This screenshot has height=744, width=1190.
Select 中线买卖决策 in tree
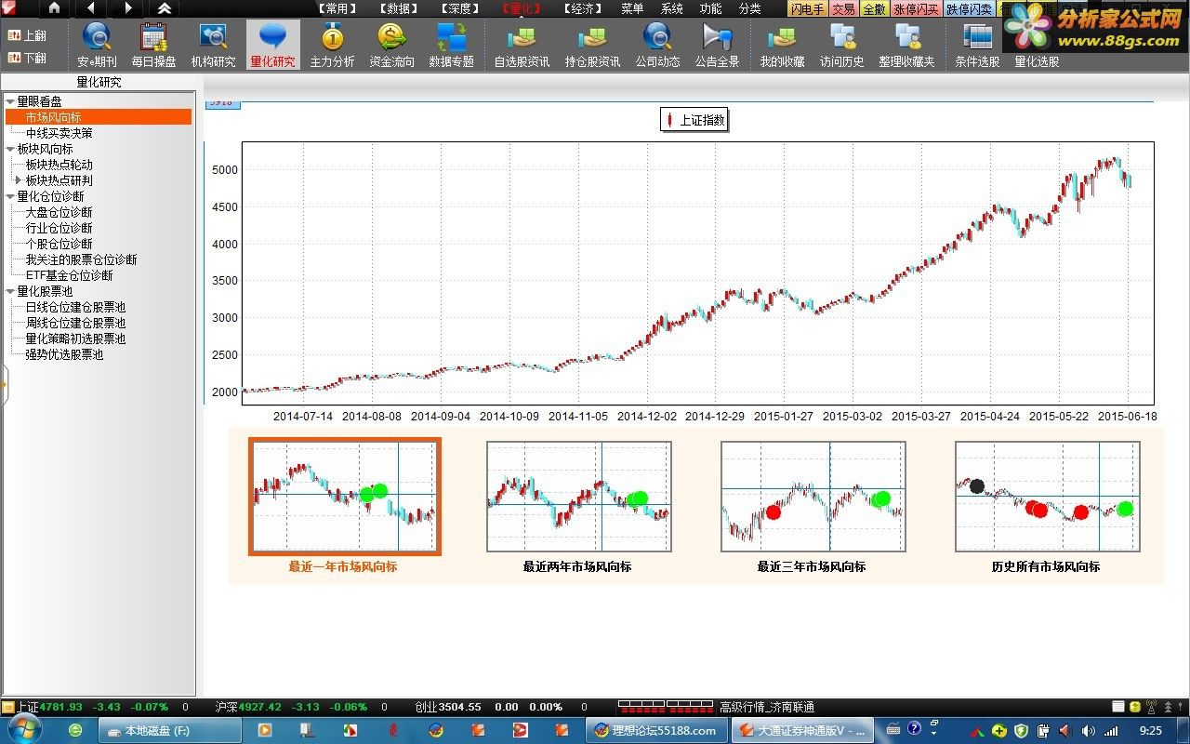coord(59,133)
